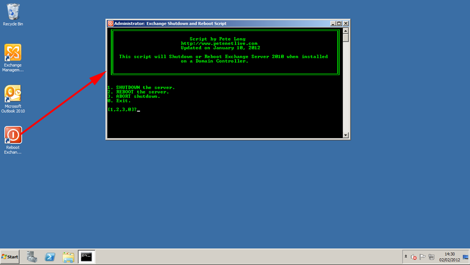Click the console scrollbar down arrow
470x265 pixels.
pos(346,135)
